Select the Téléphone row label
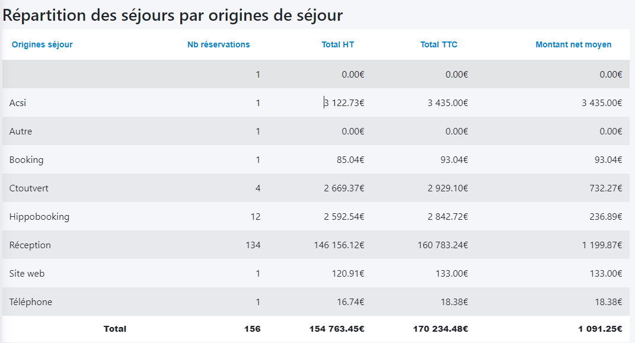The height and width of the screenshot is (343, 635). point(31,302)
